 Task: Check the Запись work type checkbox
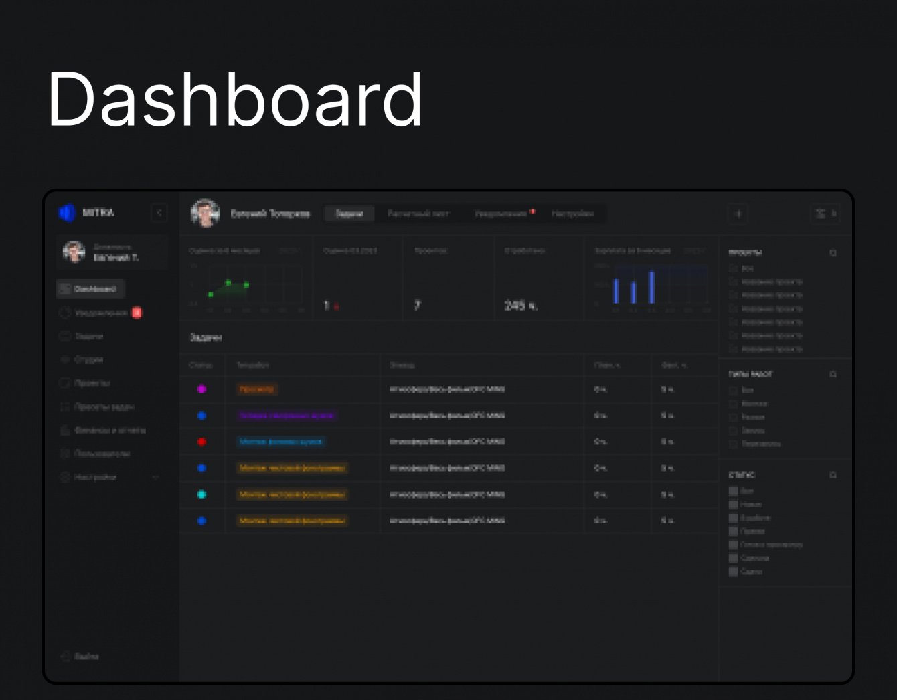[733, 430]
